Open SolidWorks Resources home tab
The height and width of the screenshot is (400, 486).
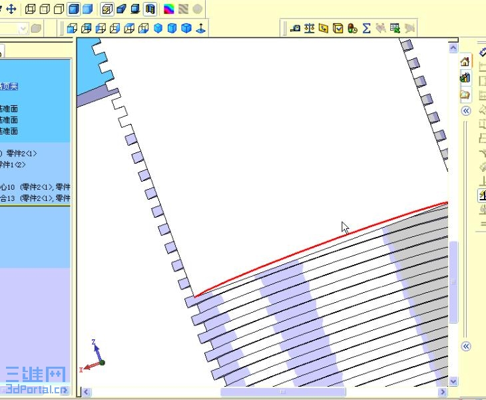coord(465,62)
